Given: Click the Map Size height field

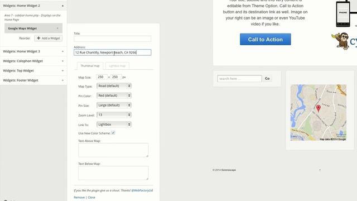Looking at the screenshot, I should 116,77.
